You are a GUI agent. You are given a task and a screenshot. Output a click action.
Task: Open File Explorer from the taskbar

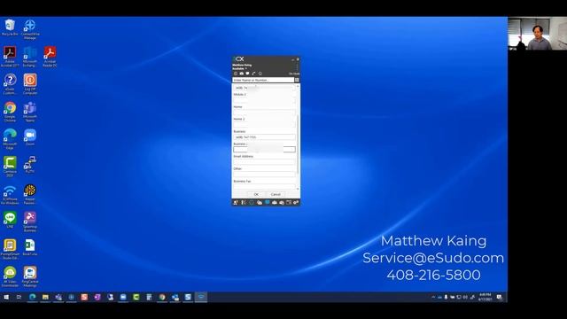(45, 297)
